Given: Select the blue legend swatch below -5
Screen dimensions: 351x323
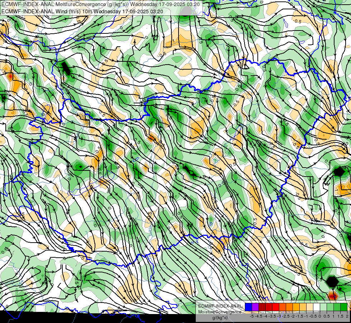Looking at the screenshot, I should click(x=248, y=307).
